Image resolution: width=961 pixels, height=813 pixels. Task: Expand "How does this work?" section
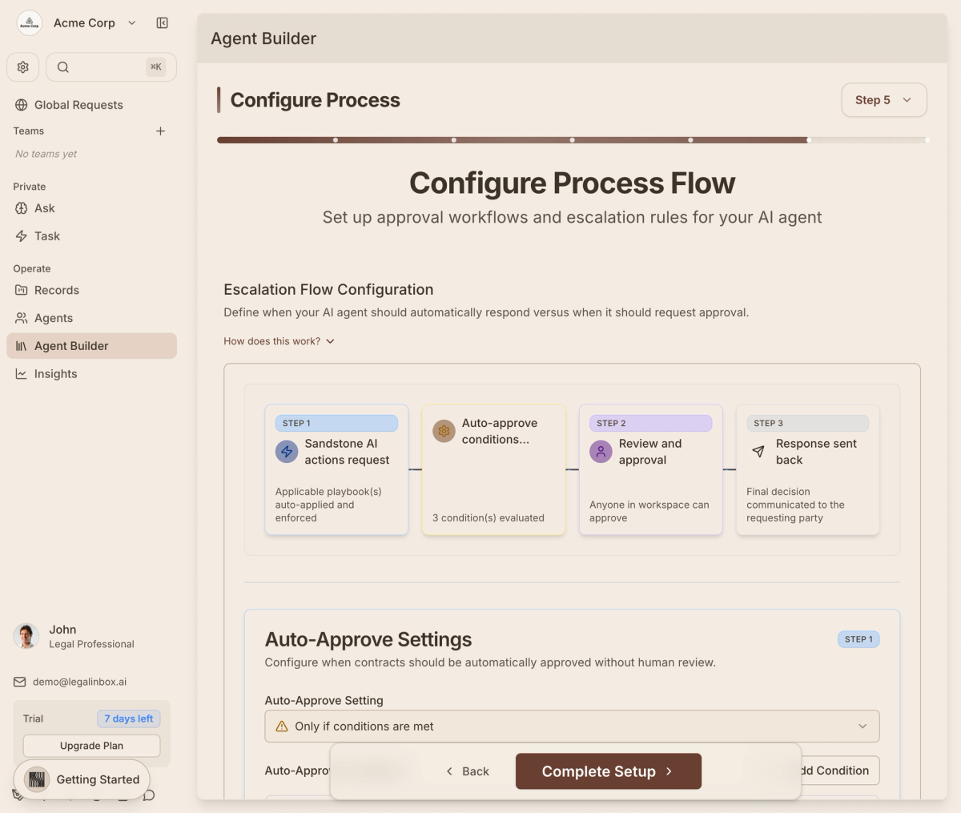click(x=279, y=341)
